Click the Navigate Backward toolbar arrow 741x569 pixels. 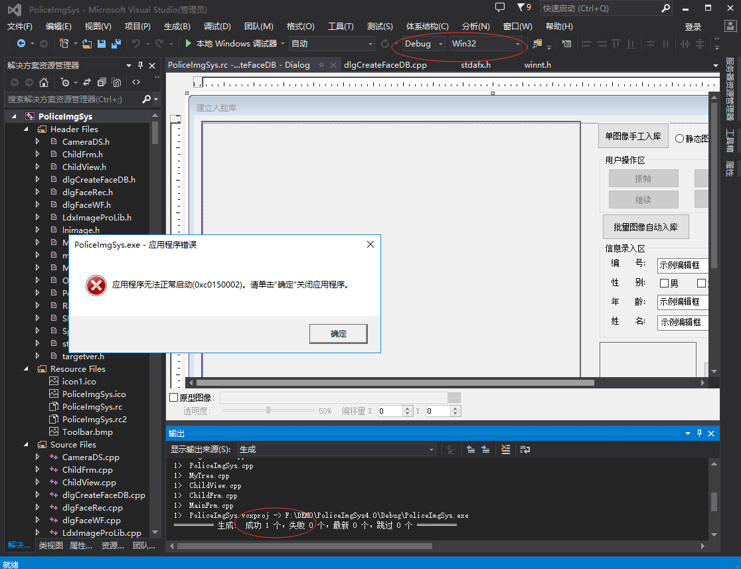pos(21,43)
